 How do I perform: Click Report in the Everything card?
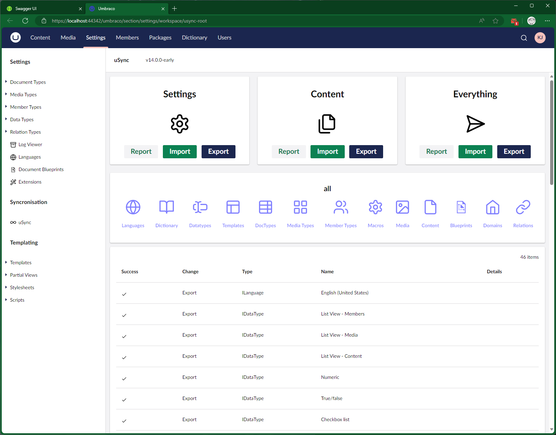pos(436,151)
